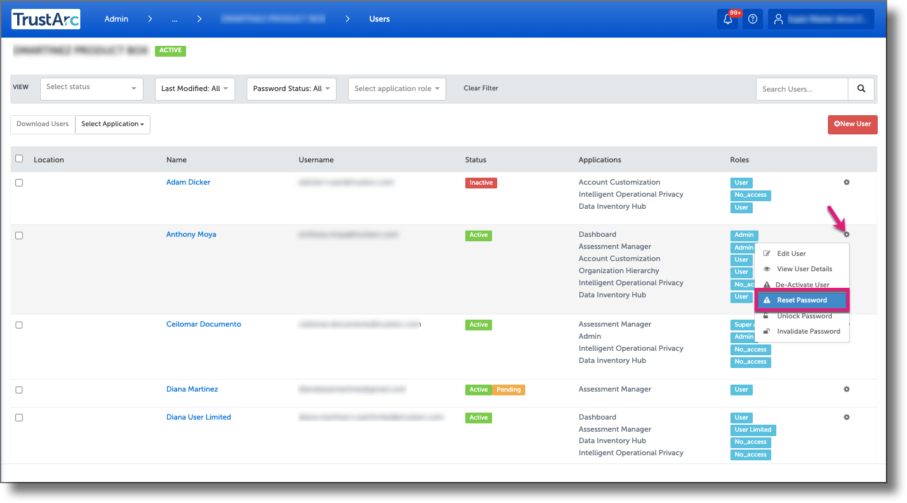Viewport: 907px width, 503px height.
Task: Click the Pending status badge
Action: pos(509,390)
